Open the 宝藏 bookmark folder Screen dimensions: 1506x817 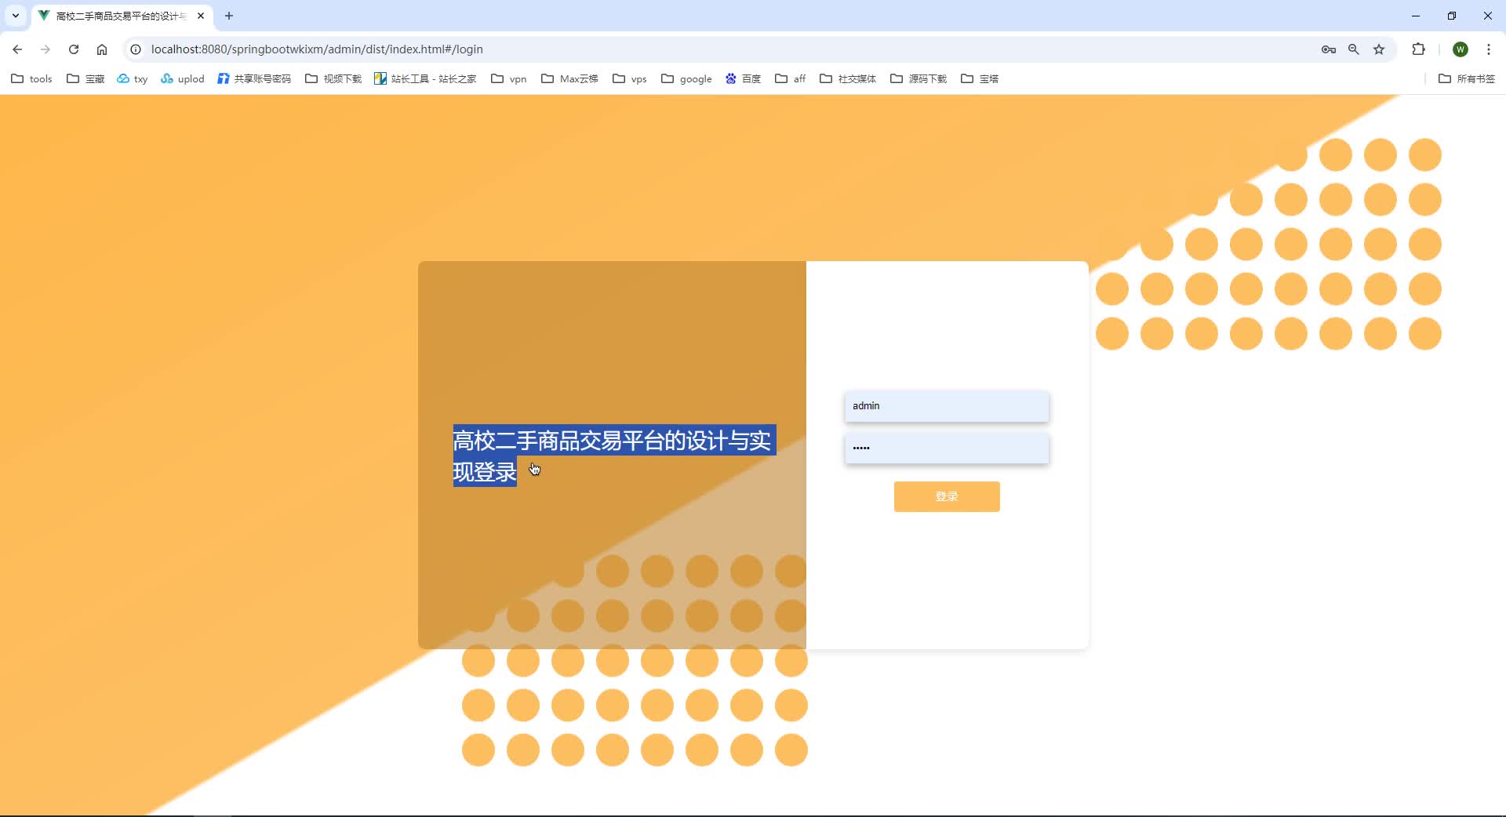[85, 78]
